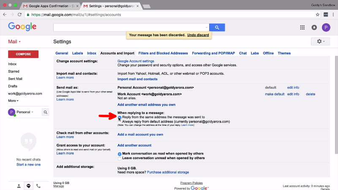
Task: Open Filters and Blocked Addresses tab
Action: pyautogui.click(x=163, y=53)
